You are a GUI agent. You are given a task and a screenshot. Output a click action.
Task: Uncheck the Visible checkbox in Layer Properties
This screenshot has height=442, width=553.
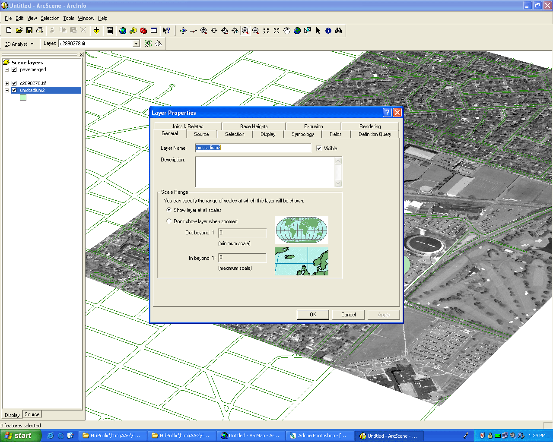319,148
